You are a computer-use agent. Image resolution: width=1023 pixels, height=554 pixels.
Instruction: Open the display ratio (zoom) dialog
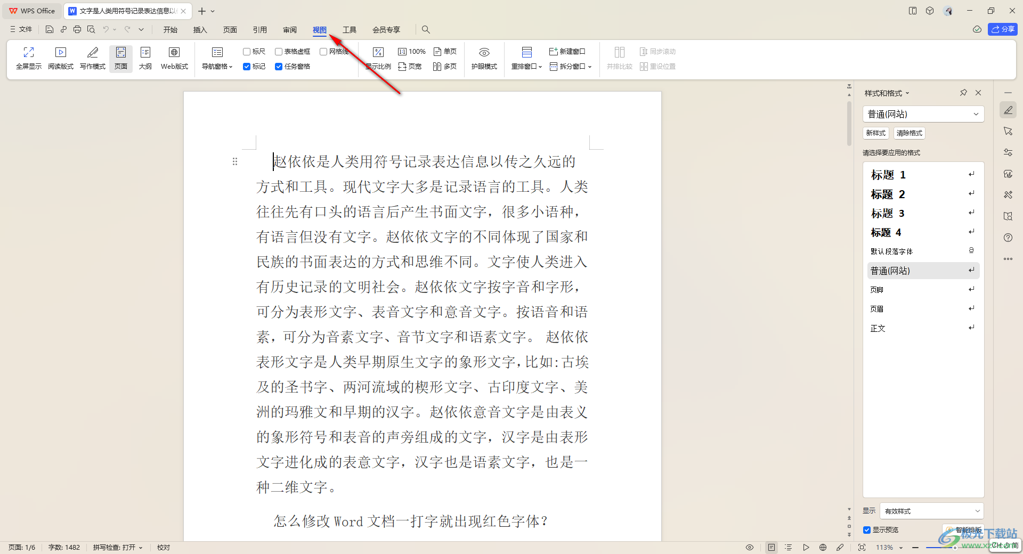click(x=378, y=58)
